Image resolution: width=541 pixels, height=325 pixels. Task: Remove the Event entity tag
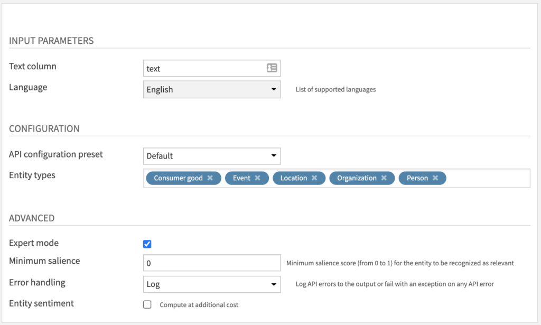pos(258,178)
